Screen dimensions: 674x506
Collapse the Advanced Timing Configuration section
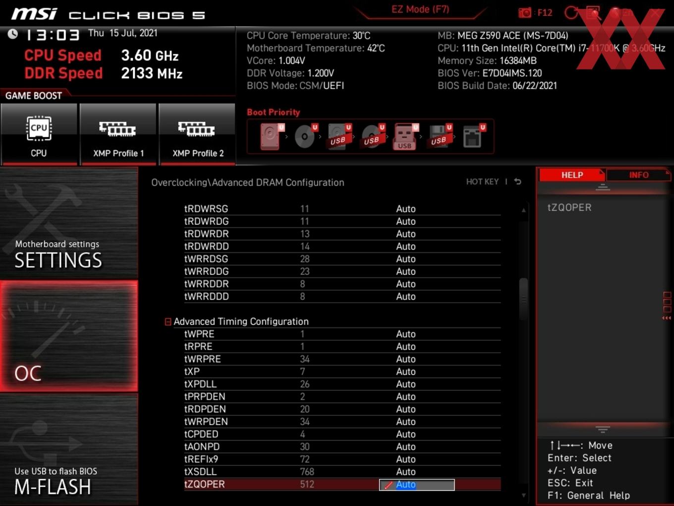tap(168, 322)
